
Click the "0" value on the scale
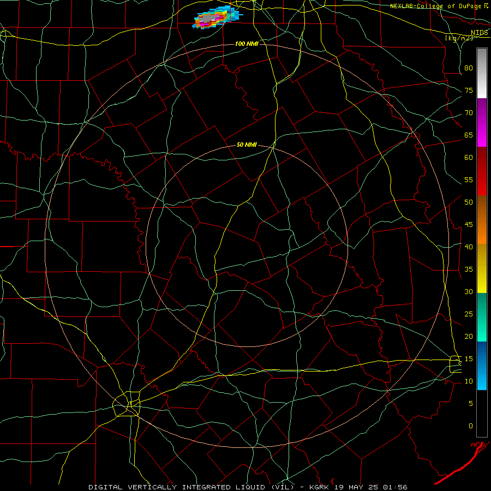click(x=471, y=426)
